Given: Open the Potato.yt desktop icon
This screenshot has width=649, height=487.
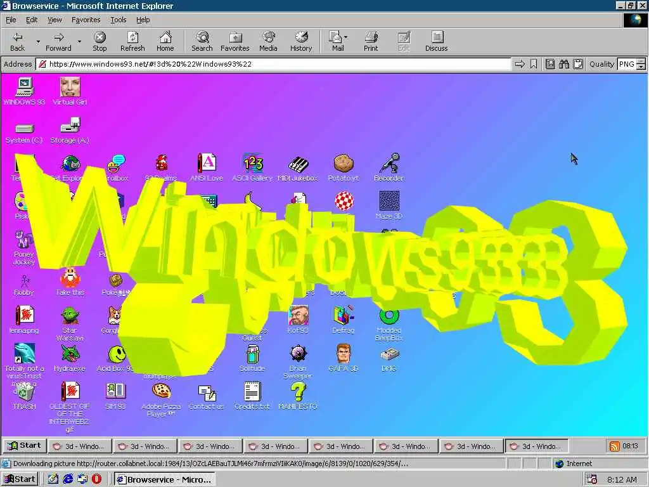Looking at the screenshot, I should click(343, 167).
